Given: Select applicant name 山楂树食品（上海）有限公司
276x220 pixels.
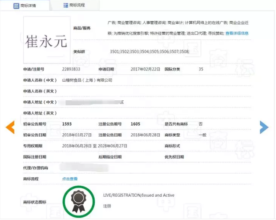Looking at the screenshot, I should [x=87, y=80].
